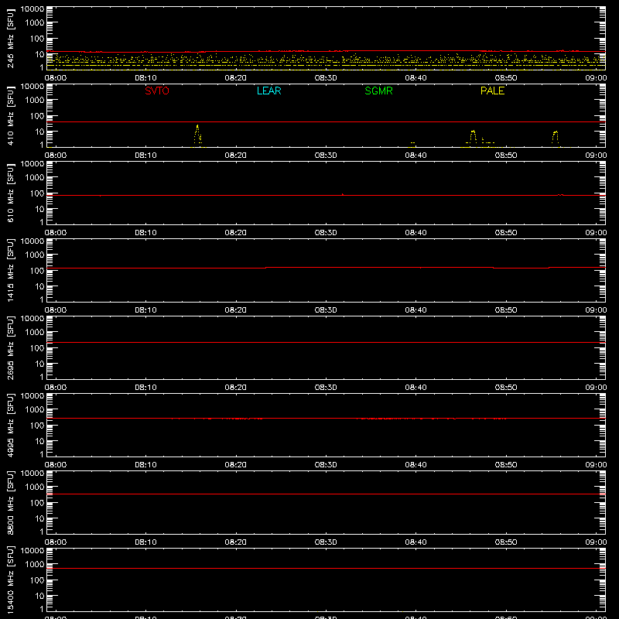Click 08:20 tick label under 8800 MHz plot
619x619 pixels.
236,542
